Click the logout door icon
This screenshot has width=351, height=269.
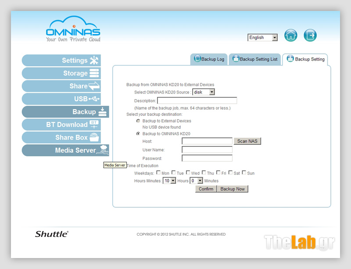(x=310, y=36)
